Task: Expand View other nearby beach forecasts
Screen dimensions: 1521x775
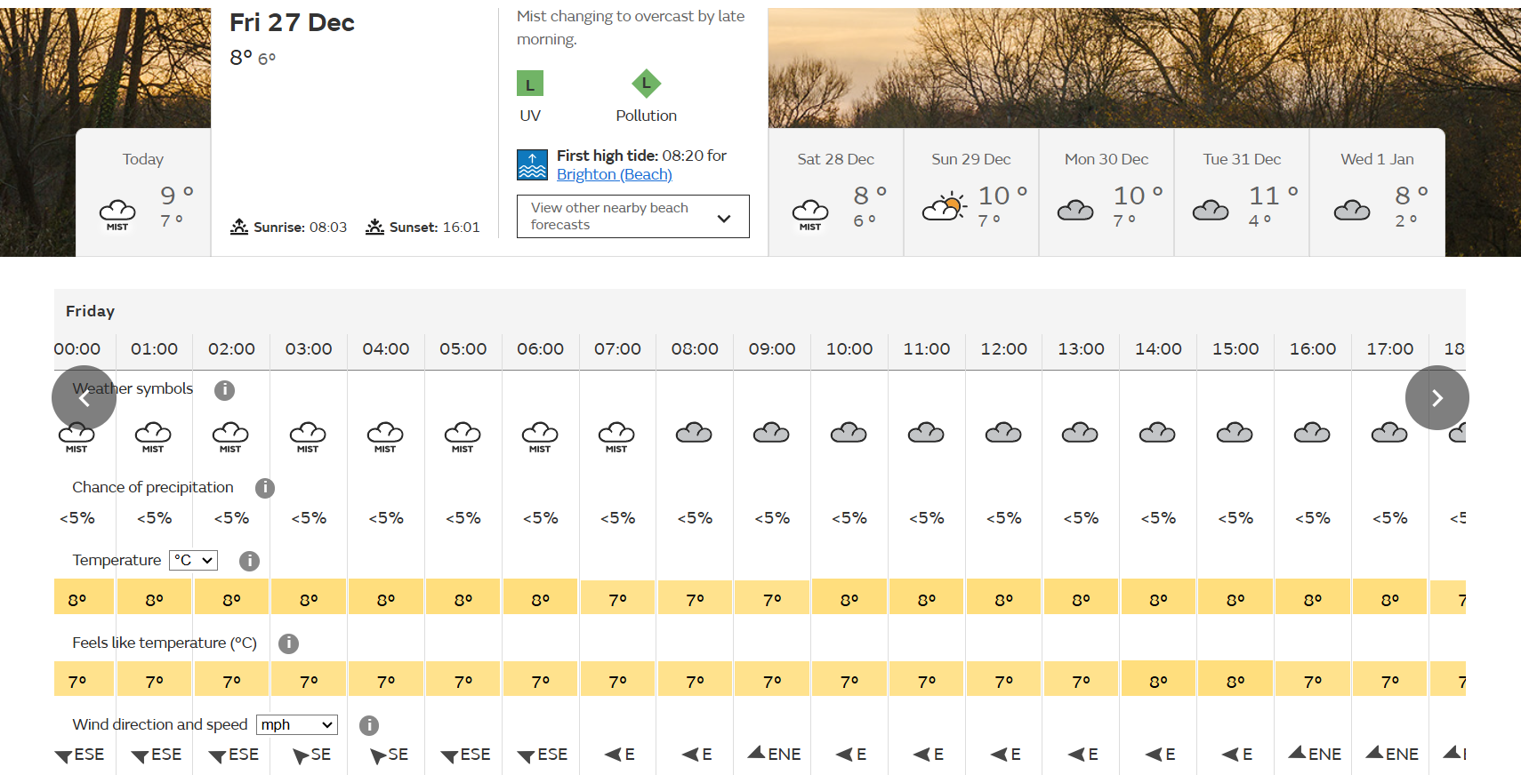Action: [x=633, y=216]
